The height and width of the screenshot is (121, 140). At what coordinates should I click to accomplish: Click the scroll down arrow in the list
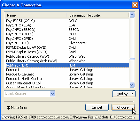tap(132, 85)
